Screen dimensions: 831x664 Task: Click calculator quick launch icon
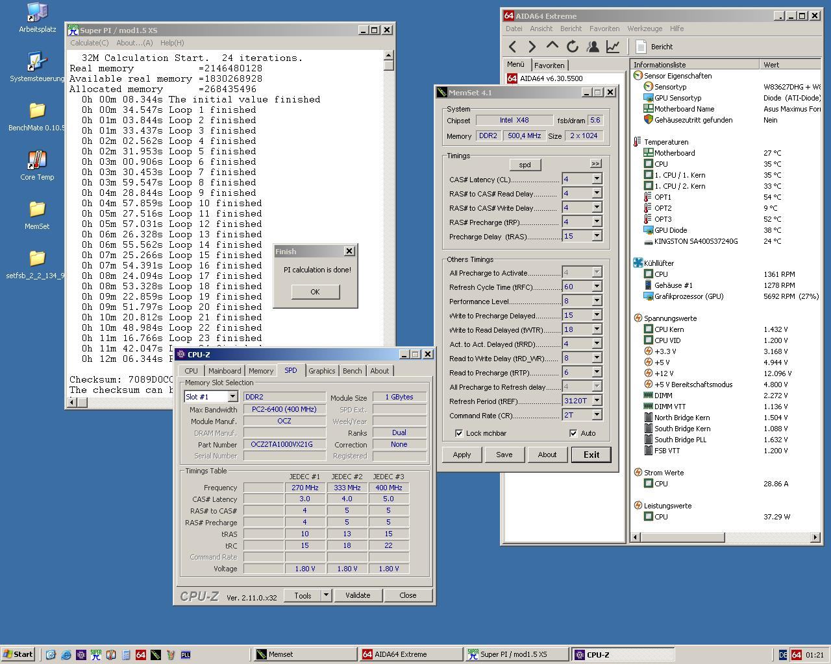click(x=126, y=655)
